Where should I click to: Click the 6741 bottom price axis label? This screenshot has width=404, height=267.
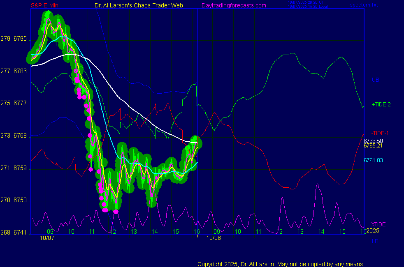tap(20, 232)
